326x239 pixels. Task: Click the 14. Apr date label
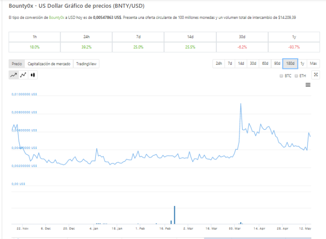(259, 228)
